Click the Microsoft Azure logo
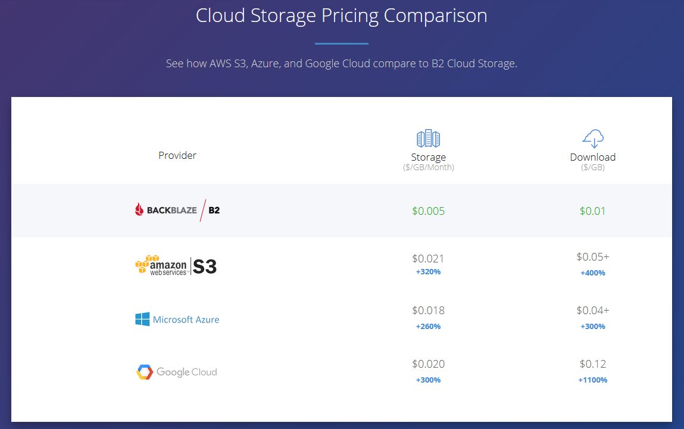Image resolution: width=684 pixels, height=429 pixels. click(x=177, y=320)
